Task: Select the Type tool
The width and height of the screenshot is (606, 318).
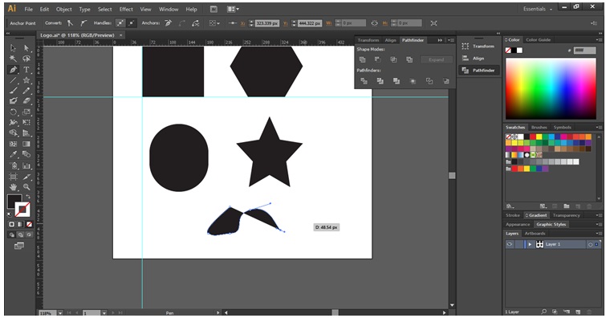Action: pyautogui.click(x=26, y=70)
